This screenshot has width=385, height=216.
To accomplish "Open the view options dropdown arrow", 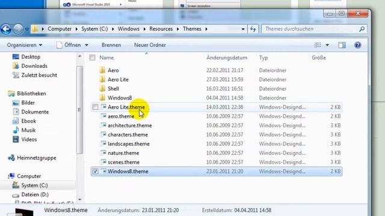I will 327,46.
